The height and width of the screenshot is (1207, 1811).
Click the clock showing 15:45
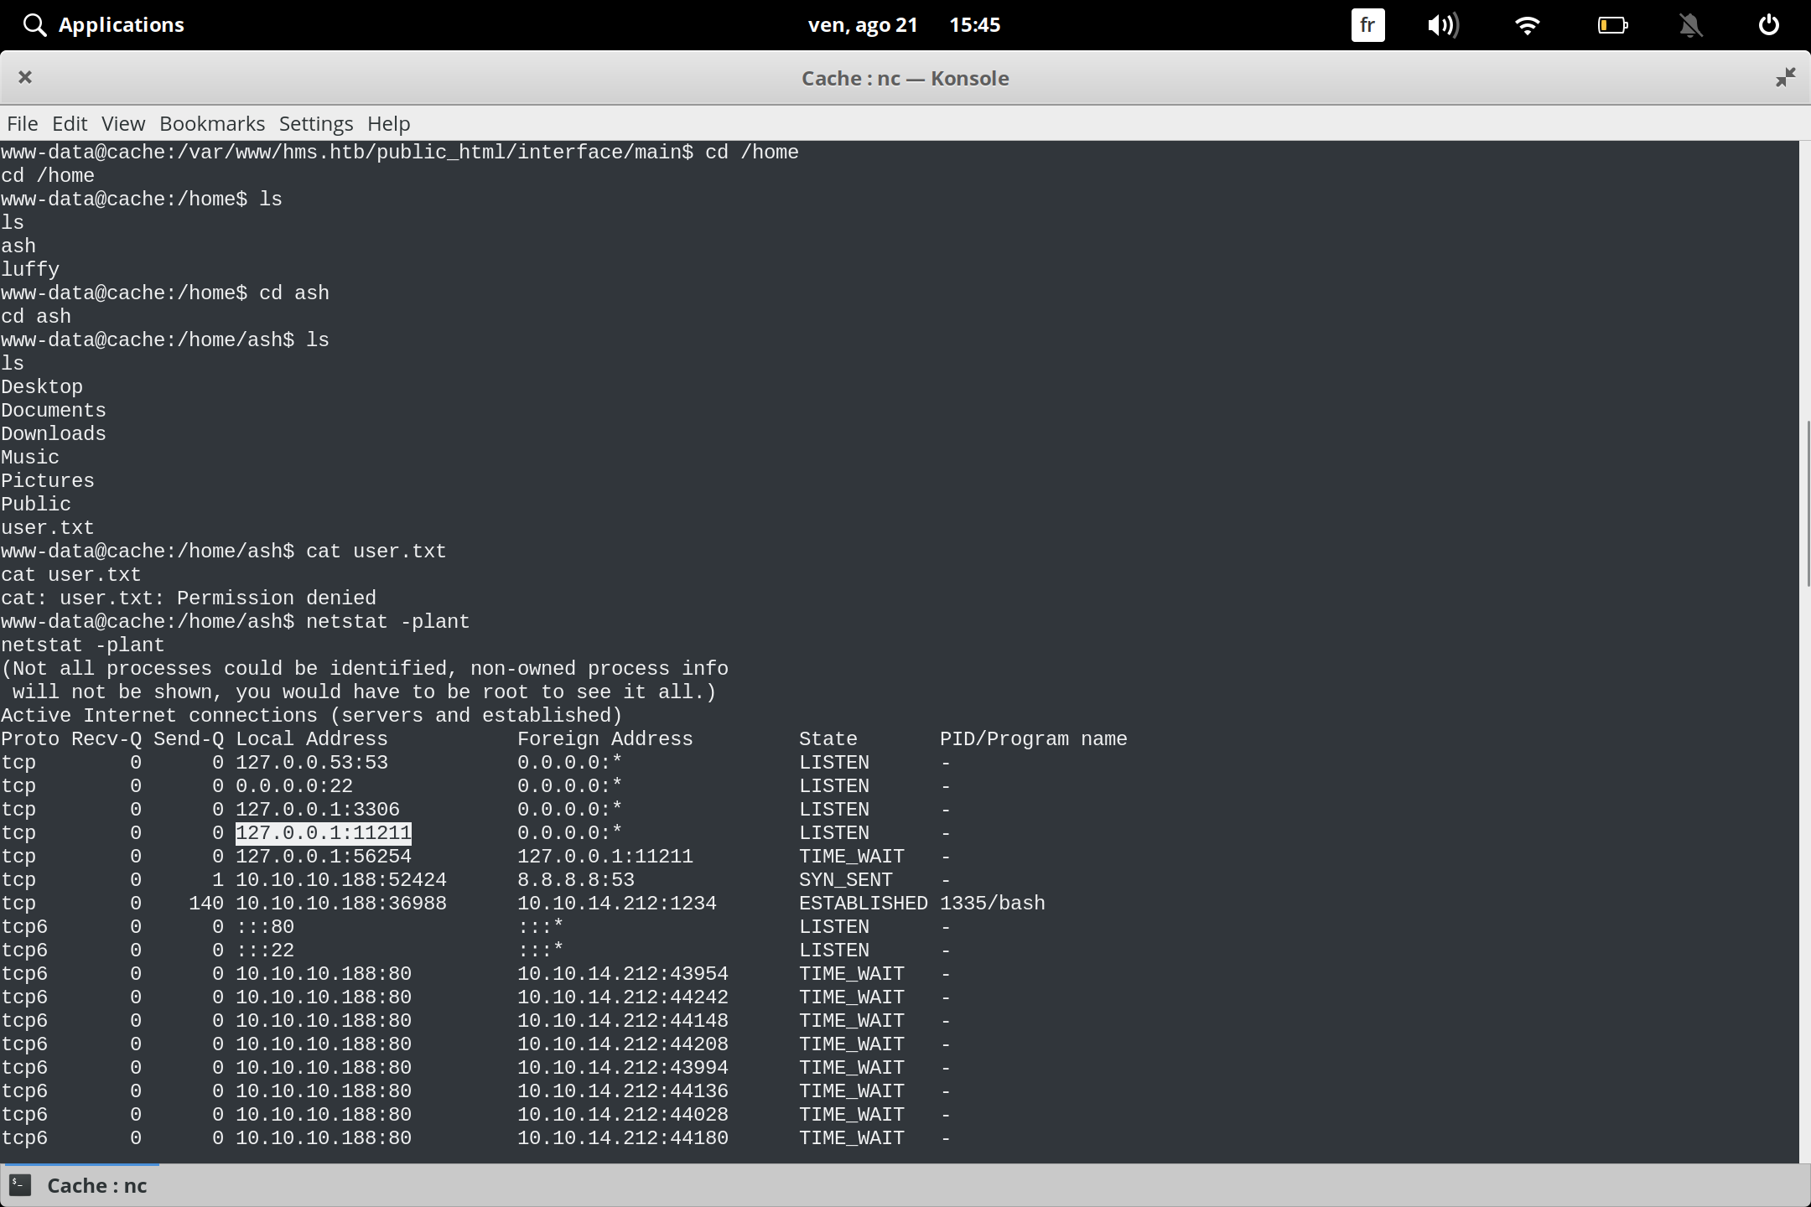point(975,24)
